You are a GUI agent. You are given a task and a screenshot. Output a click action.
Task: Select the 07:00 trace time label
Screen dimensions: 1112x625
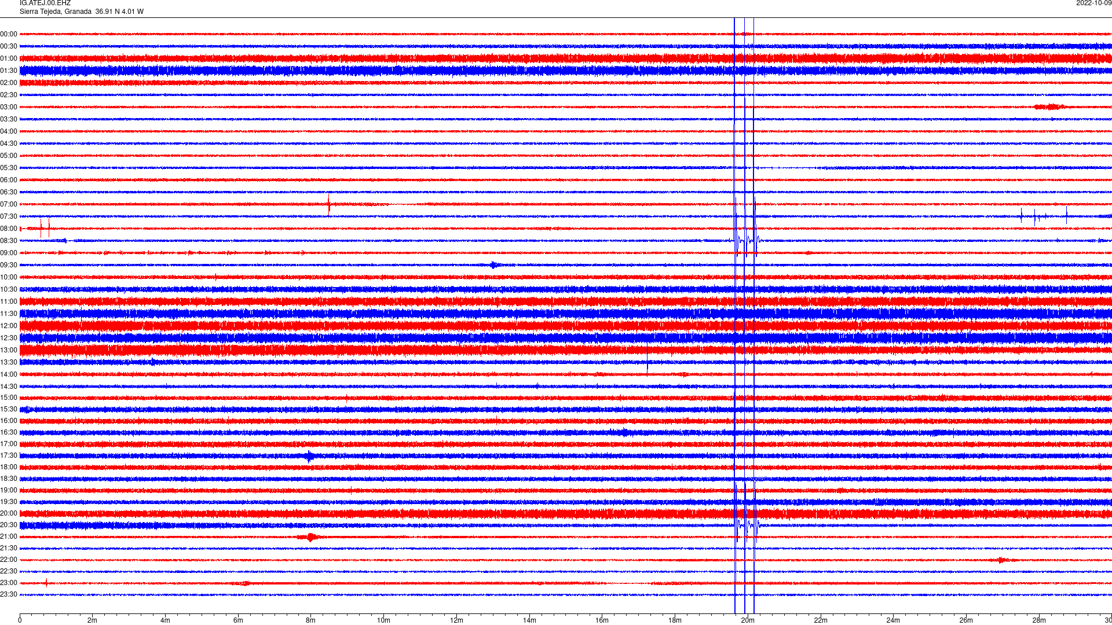coord(9,204)
